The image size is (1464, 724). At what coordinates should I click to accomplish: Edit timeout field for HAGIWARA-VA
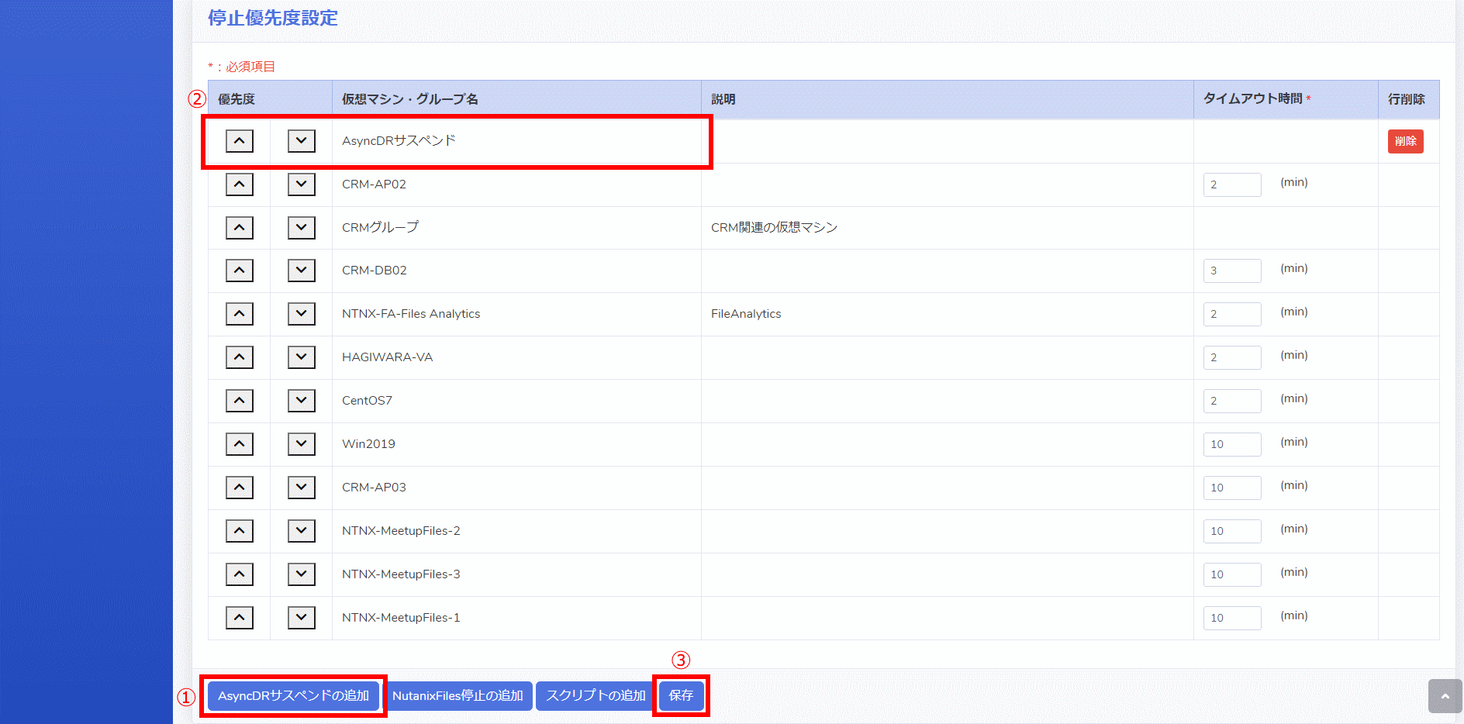pyautogui.click(x=1232, y=357)
